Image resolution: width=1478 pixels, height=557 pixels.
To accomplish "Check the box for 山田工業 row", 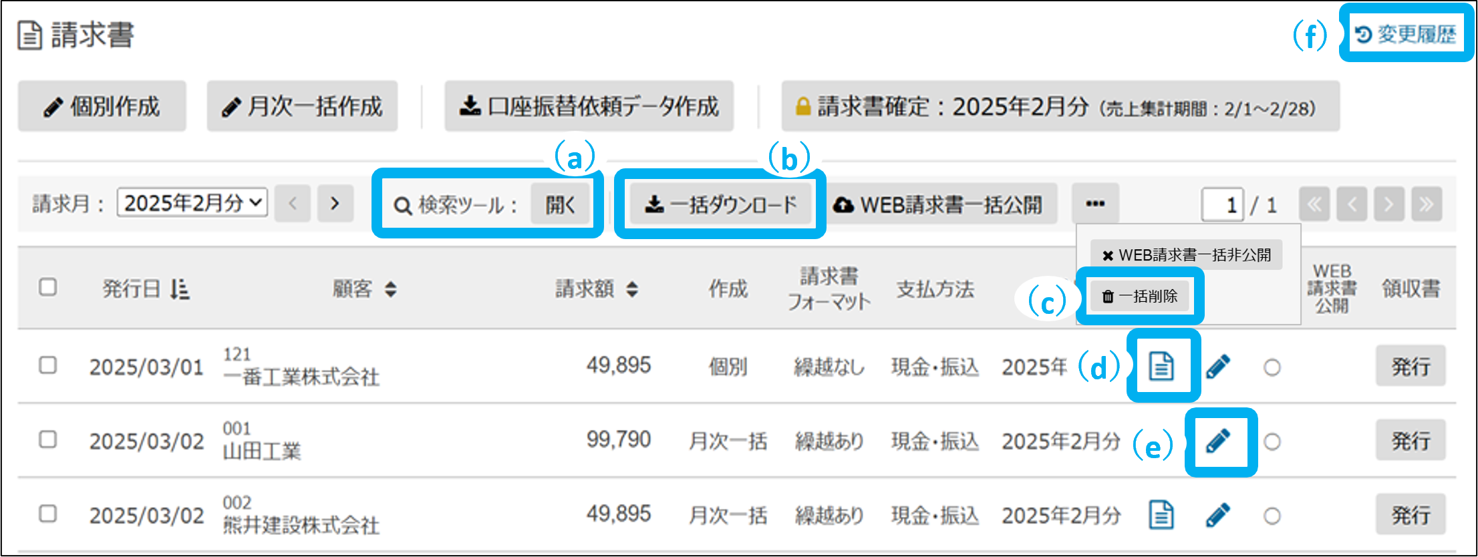I will tap(47, 439).
